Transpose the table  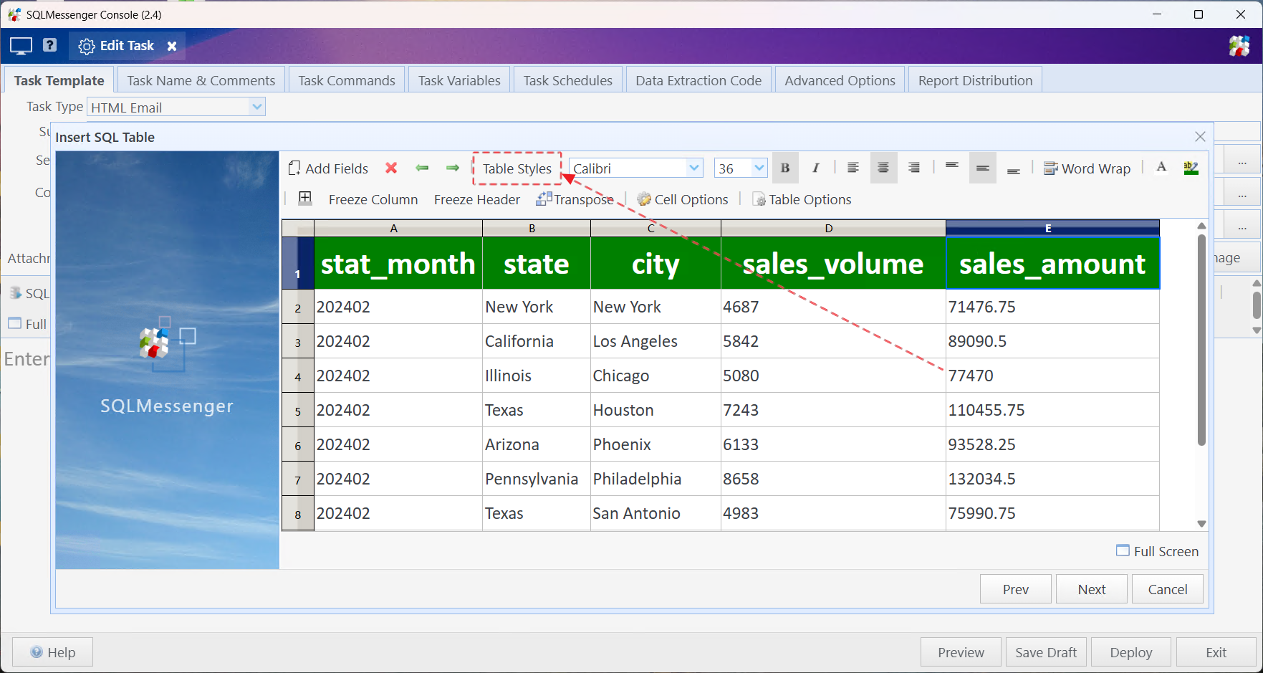pyautogui.click(x=575, y=199)
